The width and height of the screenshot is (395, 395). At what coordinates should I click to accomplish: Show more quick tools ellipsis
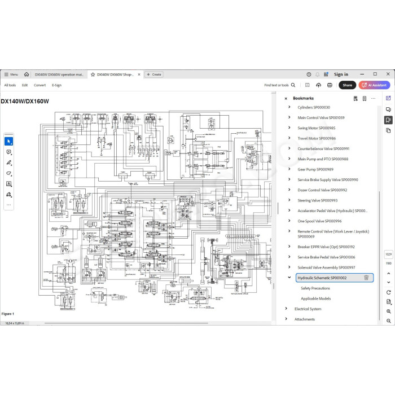(x=9, y=205)
